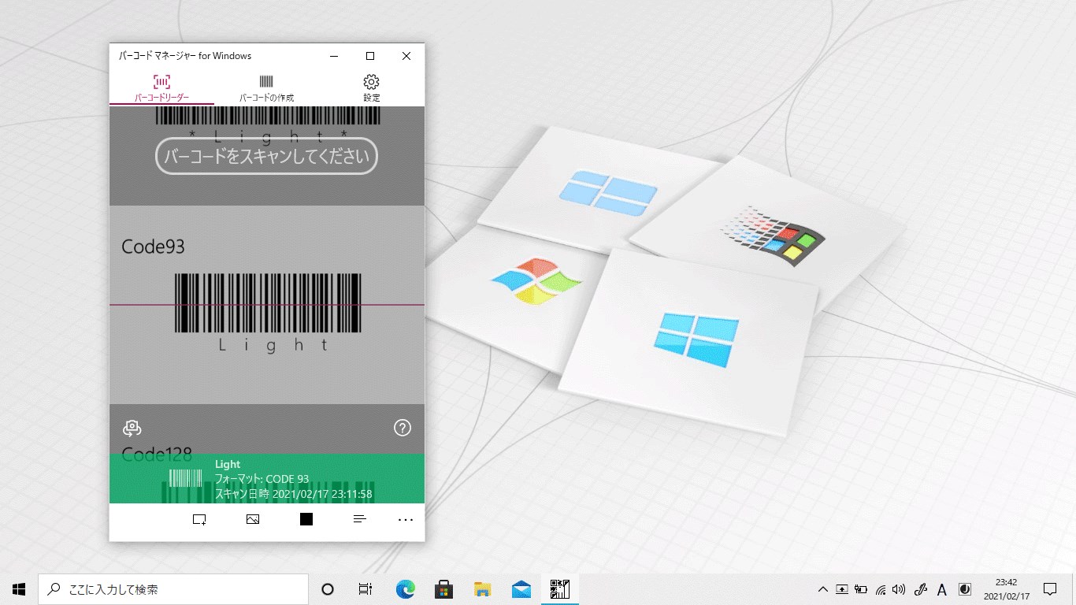
Task: Click the pen tray icon
Action: [x=920, y=589]
